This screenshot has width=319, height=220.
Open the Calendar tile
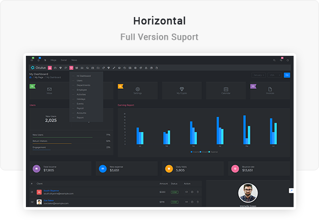[226, 90]
